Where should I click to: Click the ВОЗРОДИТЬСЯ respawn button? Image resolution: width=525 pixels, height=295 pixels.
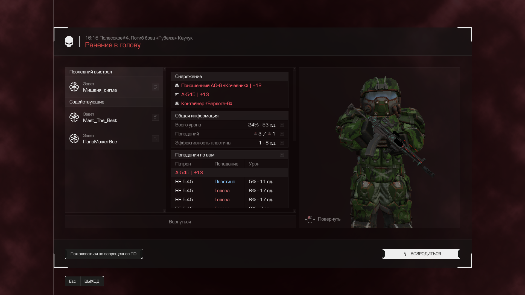click(x=421, y=254)
